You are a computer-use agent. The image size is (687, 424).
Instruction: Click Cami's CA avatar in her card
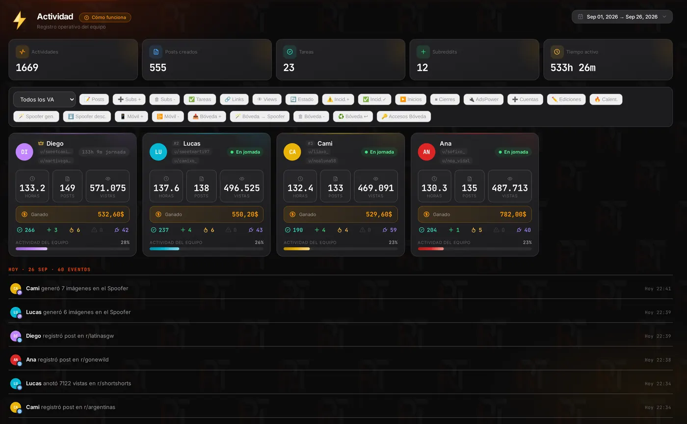[x=292, y=152]
